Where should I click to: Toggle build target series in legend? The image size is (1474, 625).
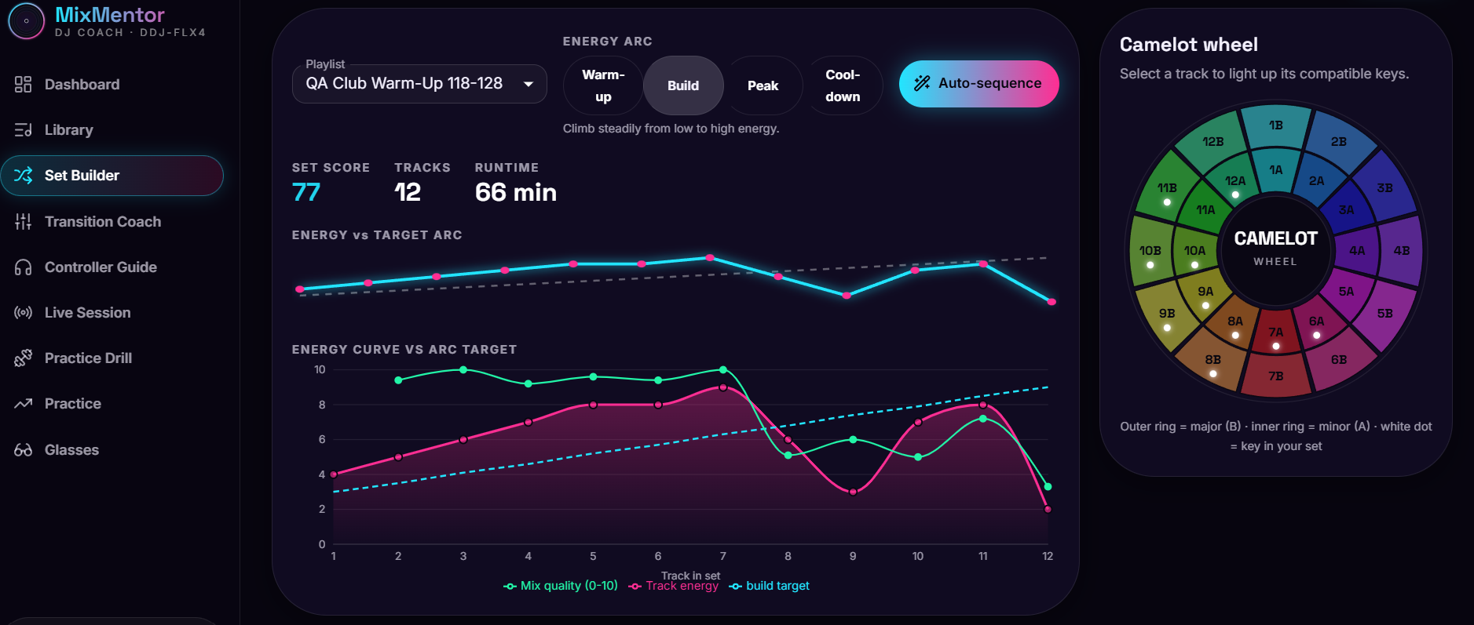769,586
